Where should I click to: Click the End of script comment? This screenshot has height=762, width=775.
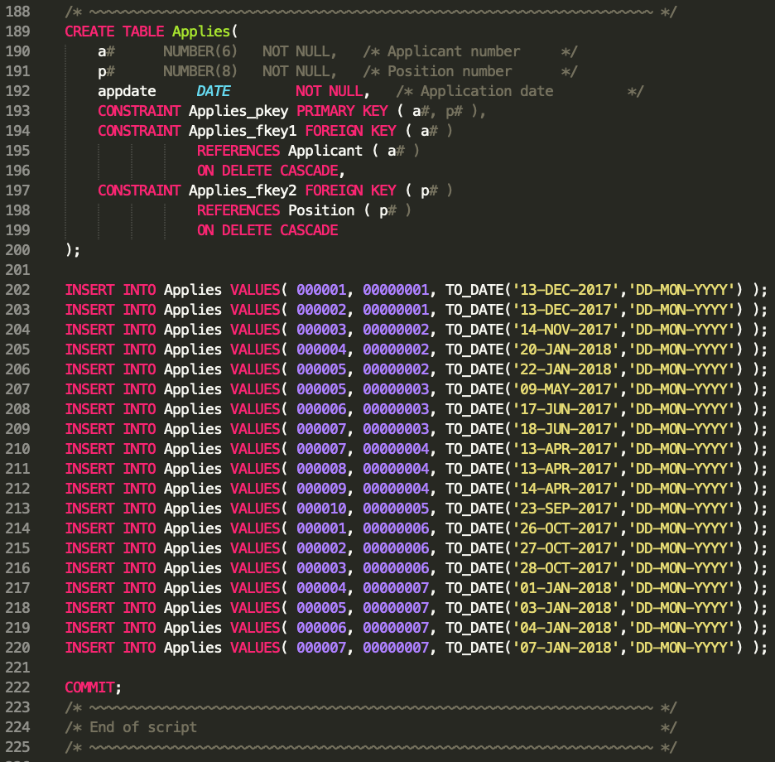pos(132,727)
